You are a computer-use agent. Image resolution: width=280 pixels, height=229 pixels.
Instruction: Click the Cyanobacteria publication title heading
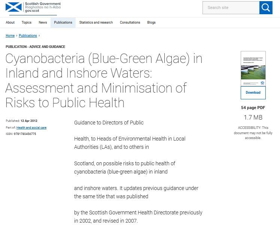[x=104, y=81]
